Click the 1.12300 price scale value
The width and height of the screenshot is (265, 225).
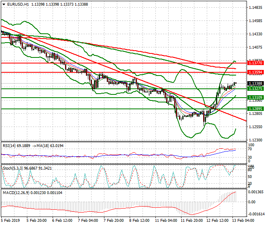256,140
